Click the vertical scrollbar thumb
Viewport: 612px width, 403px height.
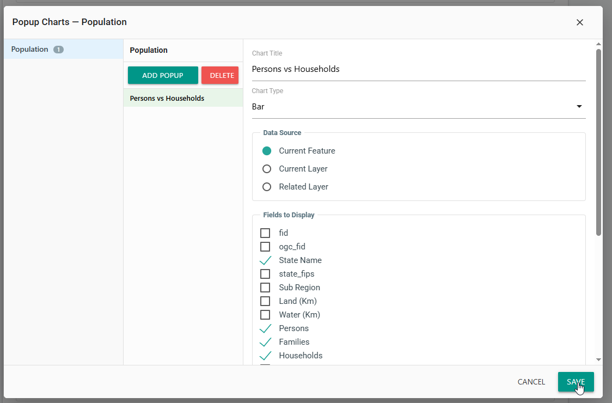click(598, 143)
